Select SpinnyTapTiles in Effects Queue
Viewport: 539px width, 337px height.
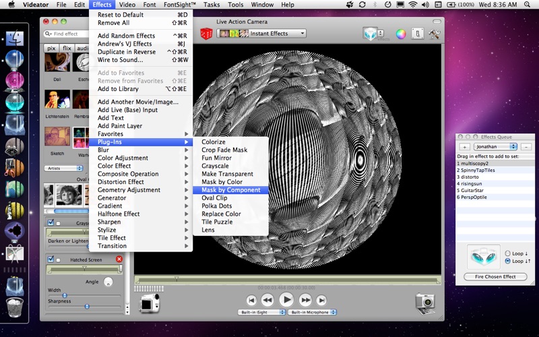coord(495,171)
